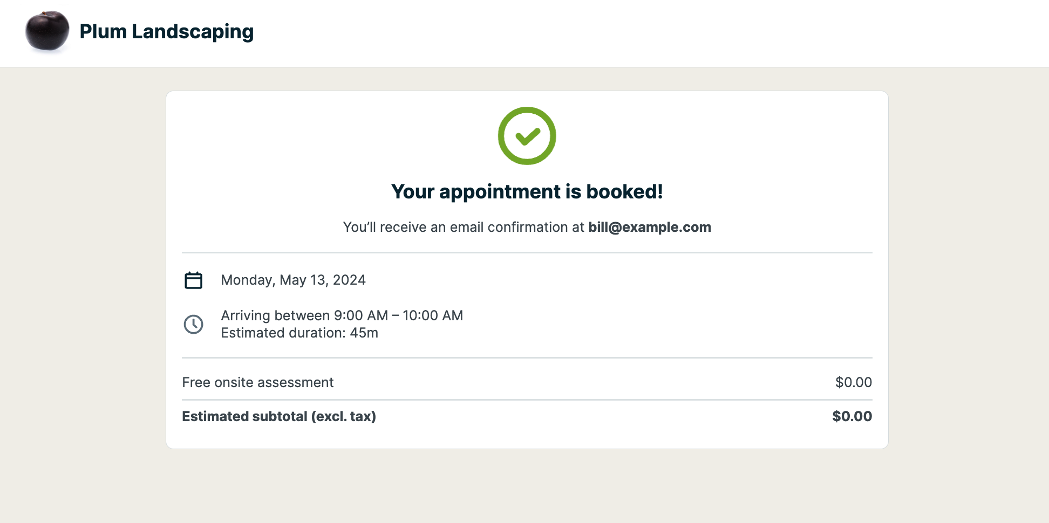Click the calendar icon beside the date

(x=193, y=280)
